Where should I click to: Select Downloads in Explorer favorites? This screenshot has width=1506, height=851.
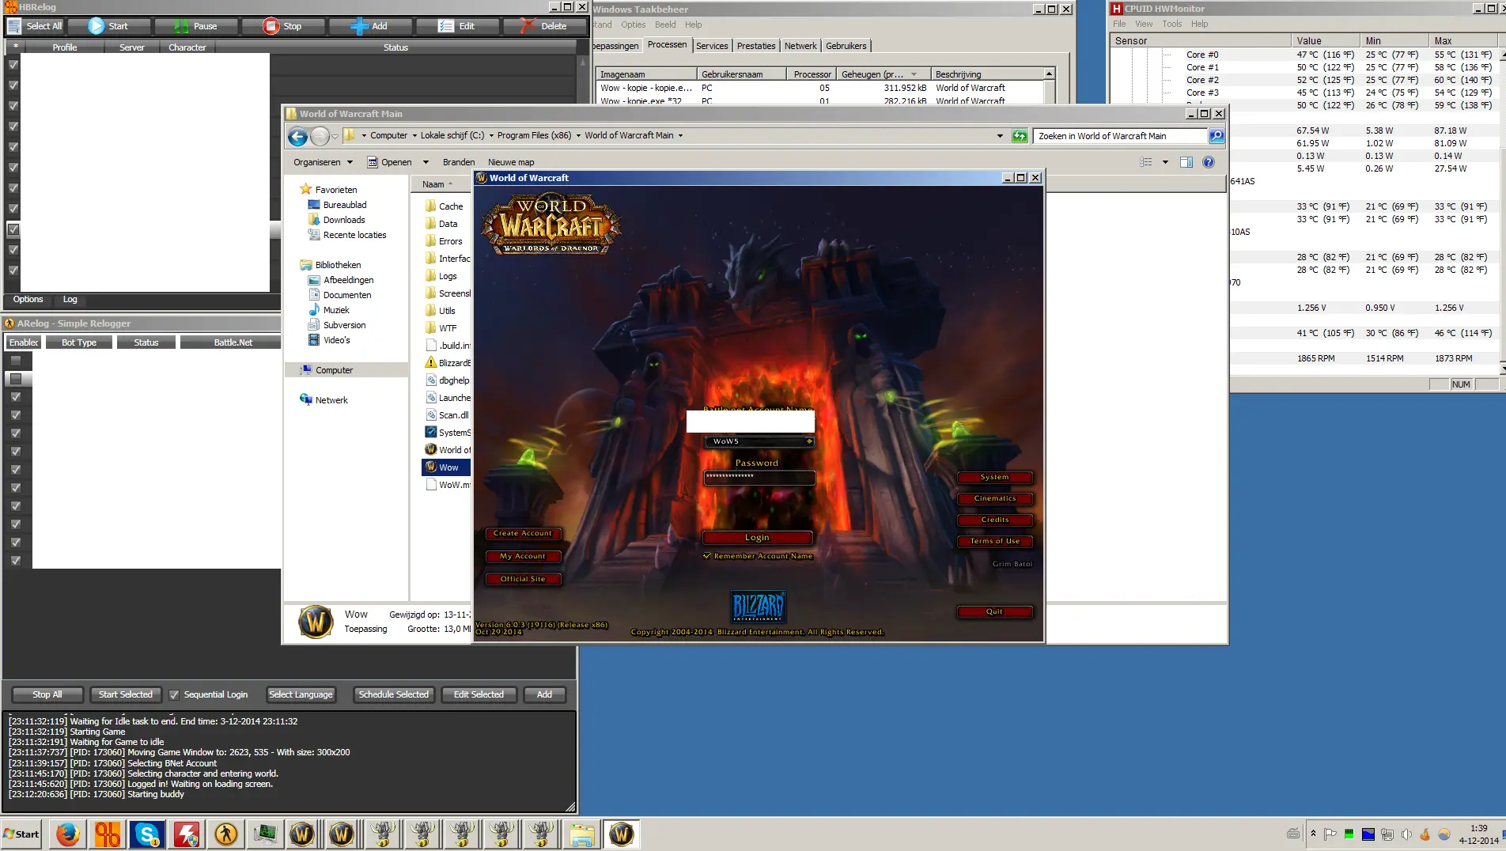pos(344,221)
